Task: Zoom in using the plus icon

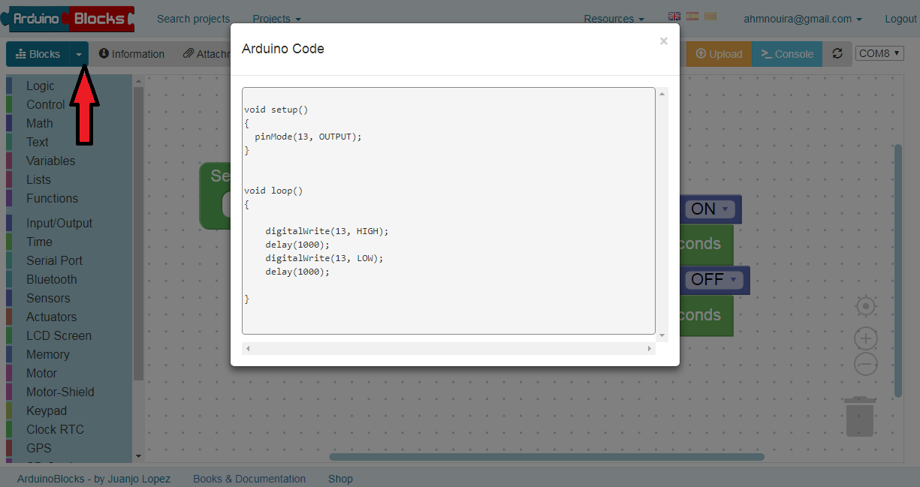Action: (x=865, y=338)
